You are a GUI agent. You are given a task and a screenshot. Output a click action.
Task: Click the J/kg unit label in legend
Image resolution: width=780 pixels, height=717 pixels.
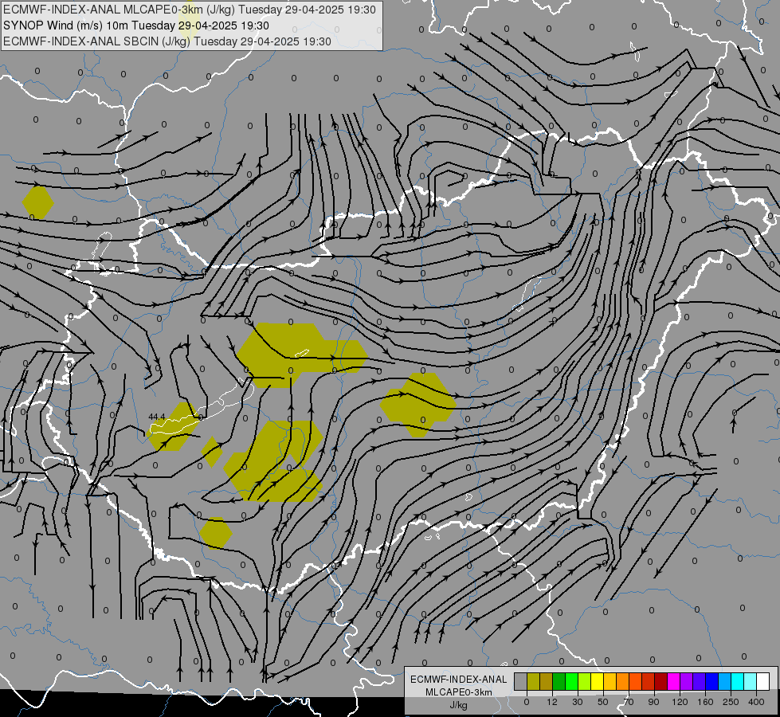(458, 705)
